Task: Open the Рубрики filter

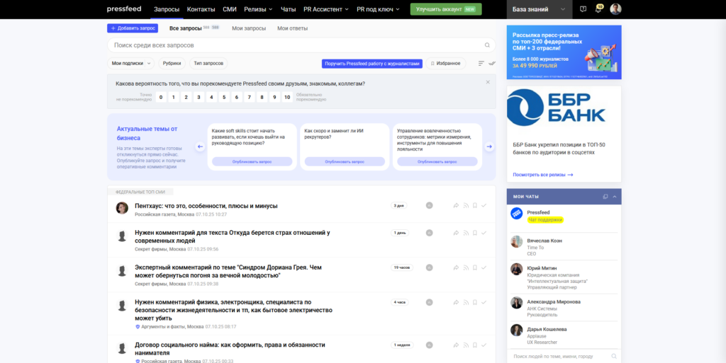Action: pyautogui.click(x=172, y=63)
